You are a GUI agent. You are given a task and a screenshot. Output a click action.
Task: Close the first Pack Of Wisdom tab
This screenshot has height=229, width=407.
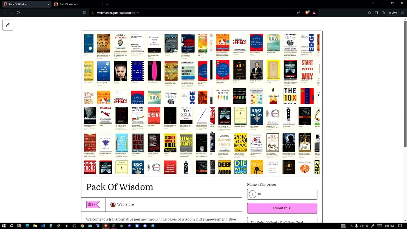48,4
